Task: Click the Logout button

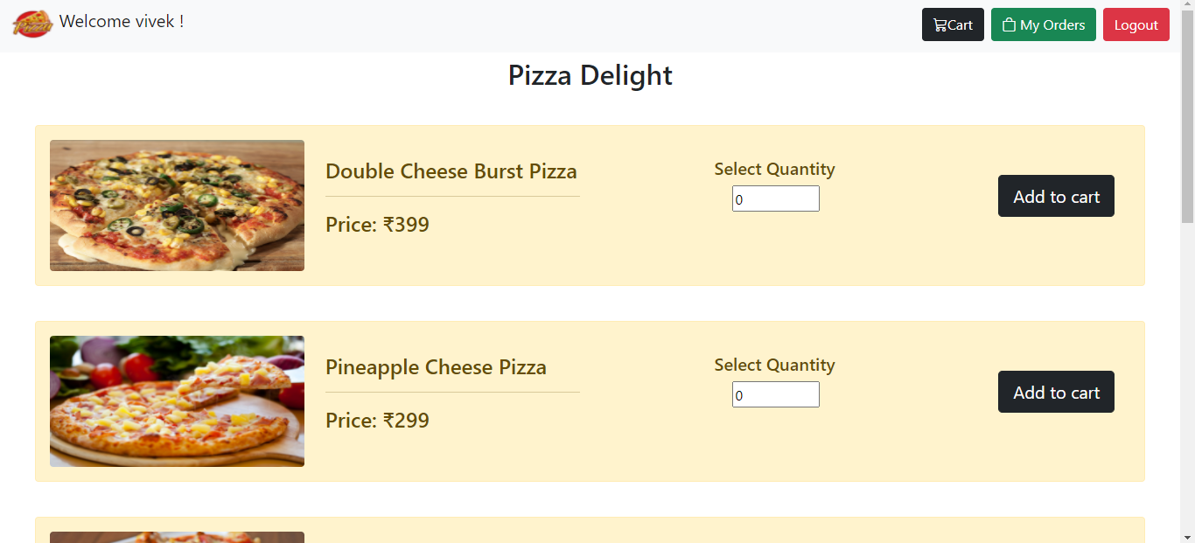Action: pyautogui.click(x=1136, y=24)
